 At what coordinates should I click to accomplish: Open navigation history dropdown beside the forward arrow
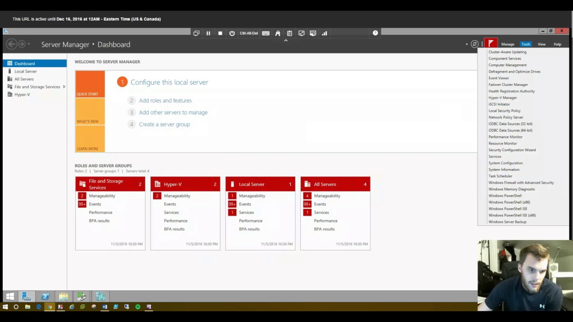point(29,44)
